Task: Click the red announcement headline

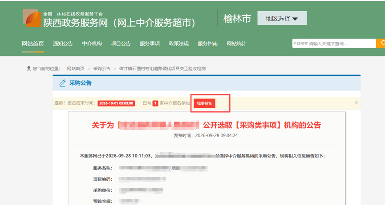Action: tap(206, 125)
